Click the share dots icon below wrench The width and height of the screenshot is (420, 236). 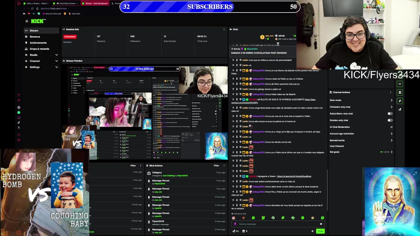400,109
